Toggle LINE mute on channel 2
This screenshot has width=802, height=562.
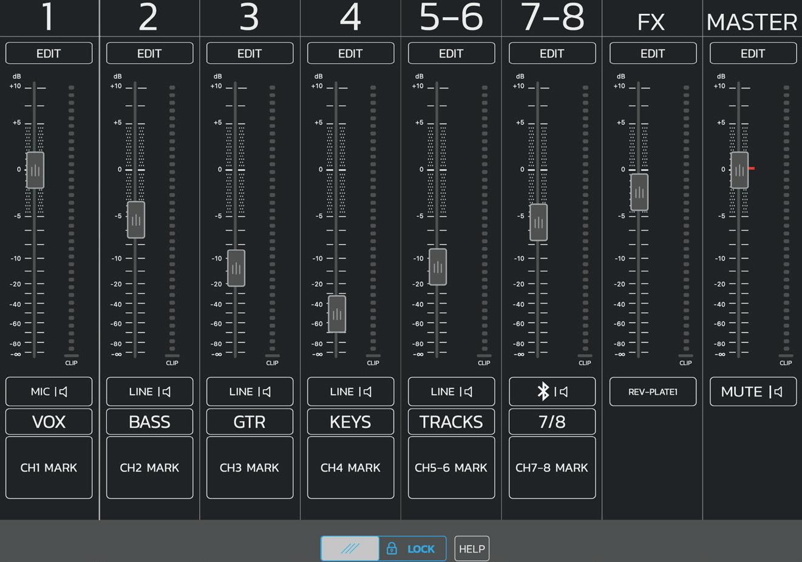150,391
